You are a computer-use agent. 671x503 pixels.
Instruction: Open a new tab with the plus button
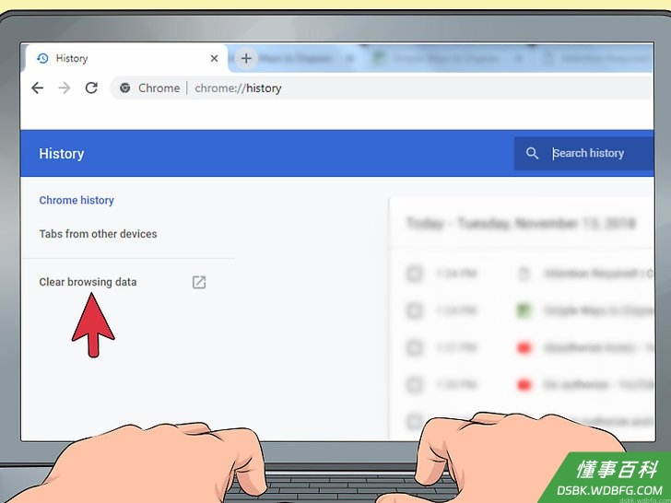pos(246,58)
